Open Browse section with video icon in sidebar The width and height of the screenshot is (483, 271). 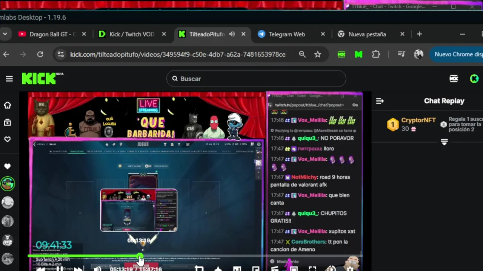pyautogui.click(x=8, y=122)
